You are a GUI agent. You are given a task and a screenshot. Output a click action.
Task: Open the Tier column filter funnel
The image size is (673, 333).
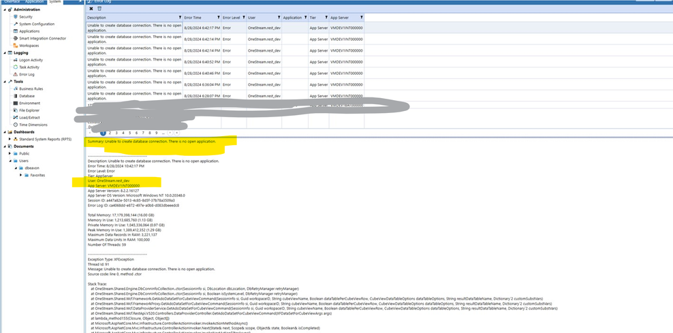click(x=327, y=18)
